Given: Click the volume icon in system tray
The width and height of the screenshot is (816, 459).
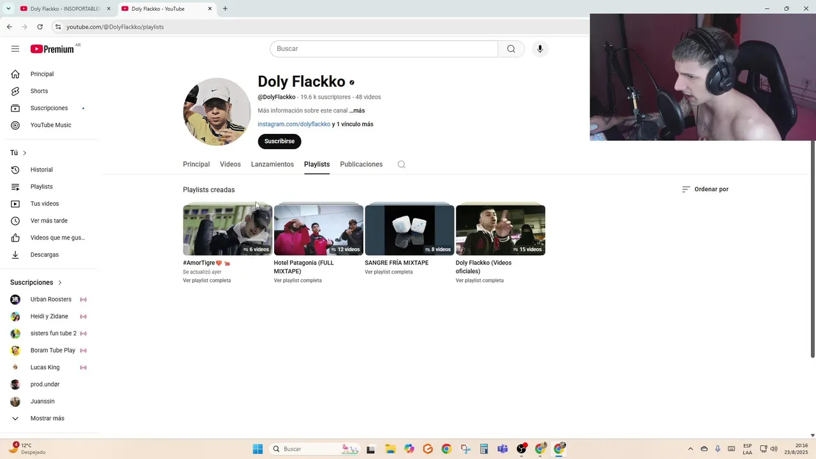Looking at the screenshot, I should [773, 449].
